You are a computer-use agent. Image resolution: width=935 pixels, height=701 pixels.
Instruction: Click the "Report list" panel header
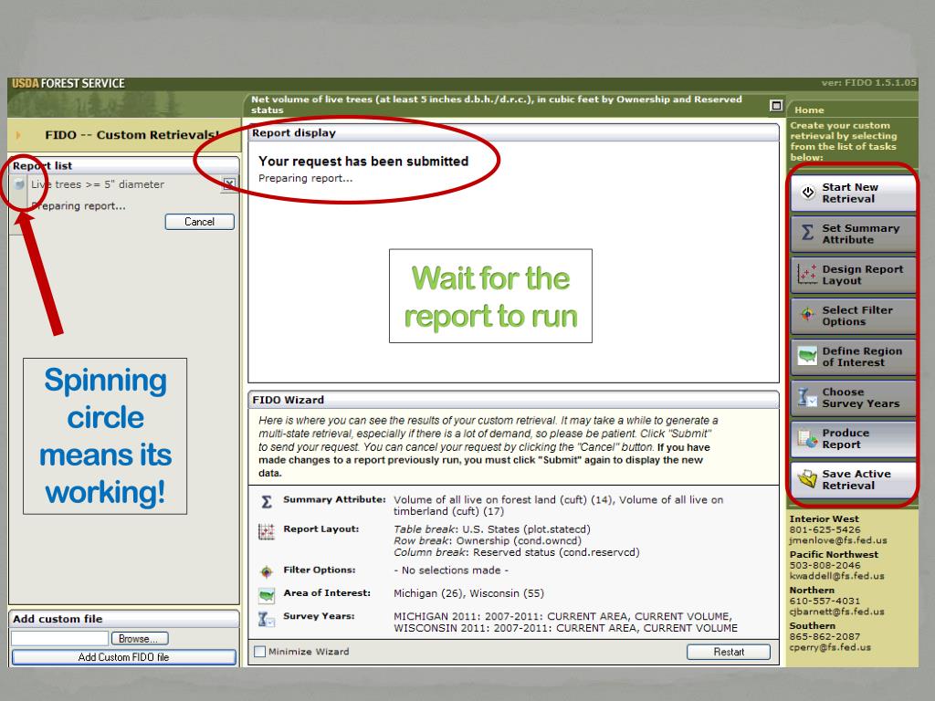[124, 166]
